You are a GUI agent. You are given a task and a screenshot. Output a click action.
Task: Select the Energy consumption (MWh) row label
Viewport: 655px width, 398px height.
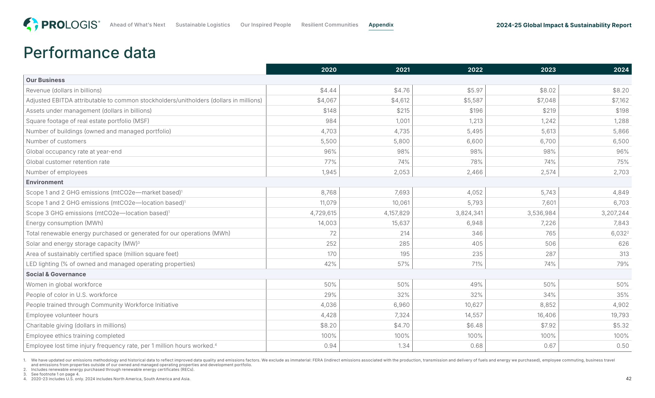point(65,223)
